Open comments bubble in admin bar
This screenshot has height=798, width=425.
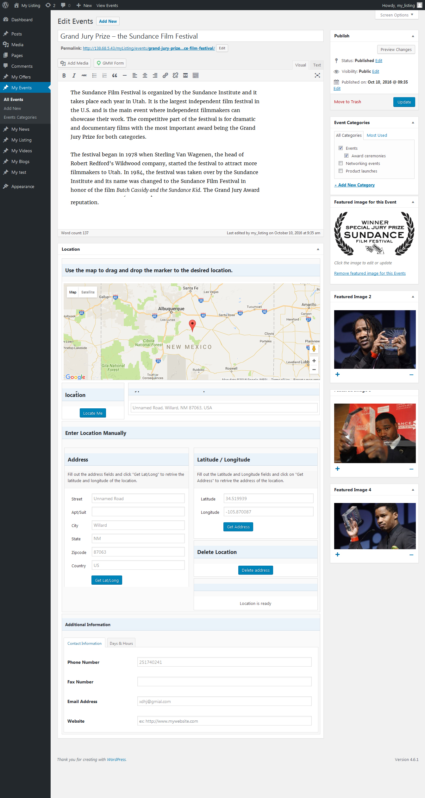pyautogui.click(x=66, y=5)
